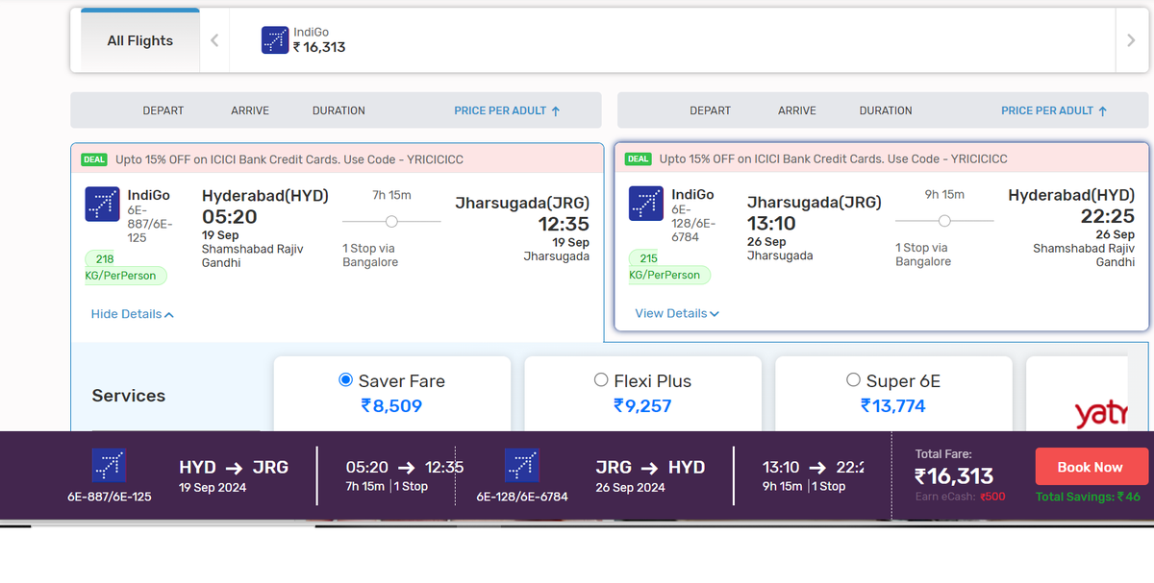This screenshot has width=1154, height=583.
Task: Sort return list by Arrive column
Action: [x=797, y=110]
